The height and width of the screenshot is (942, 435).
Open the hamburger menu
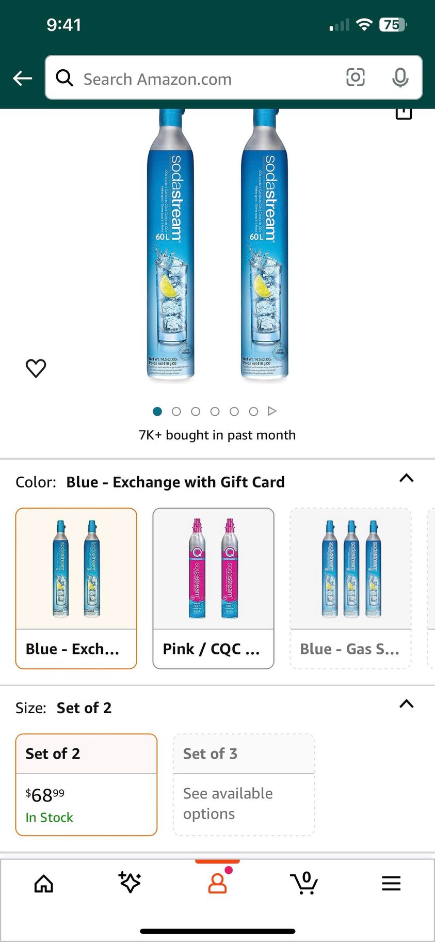tap(391, 884)
